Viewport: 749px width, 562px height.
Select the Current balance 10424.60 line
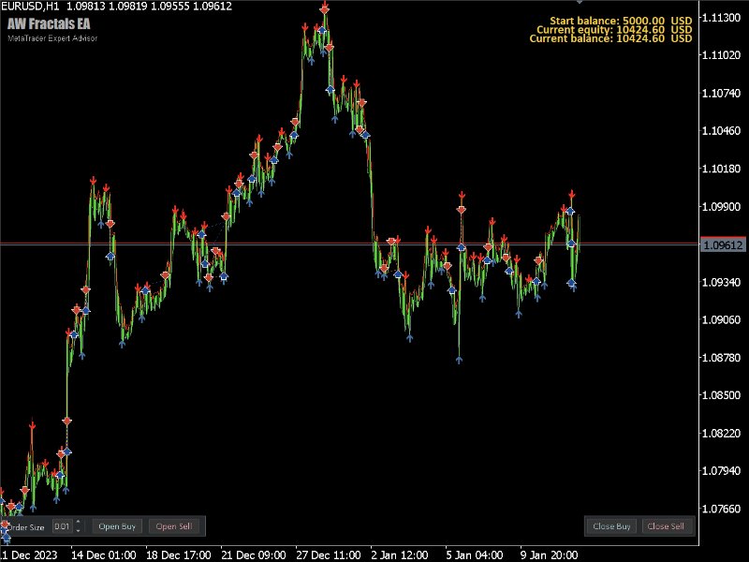(x=609, y=38)
